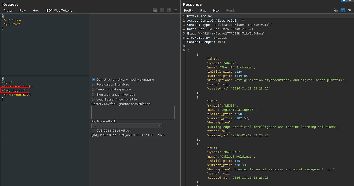Click "name":"Oakleaf Holdings" line
This screenshot has height=186, width=354.
[231, 157]
